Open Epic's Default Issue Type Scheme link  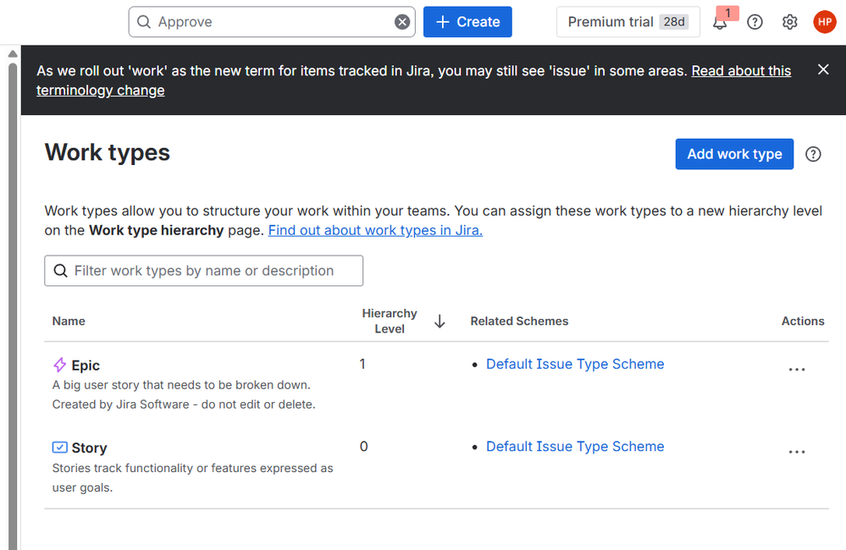(x=575, y=364)
